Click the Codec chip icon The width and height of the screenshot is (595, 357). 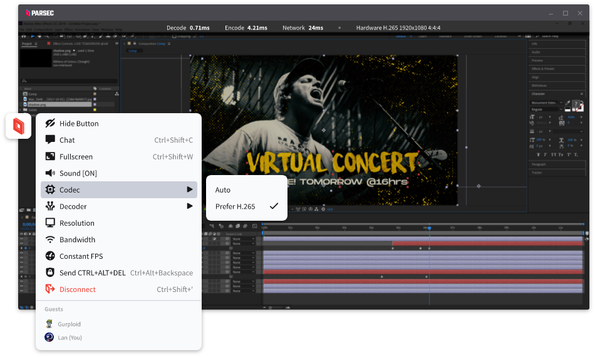tap(50, 189)
